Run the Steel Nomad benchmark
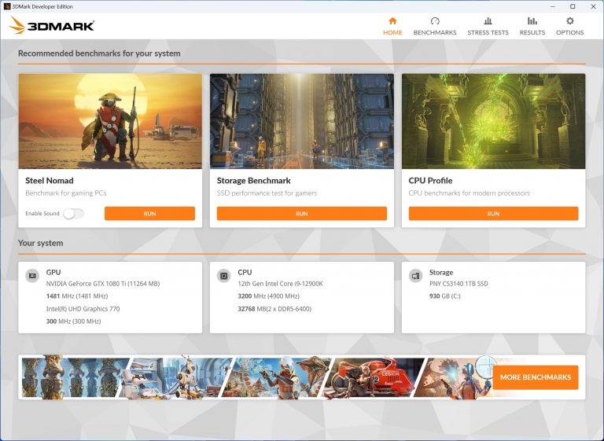The width and height of the screenshot is (604, 441). point(149,214)
